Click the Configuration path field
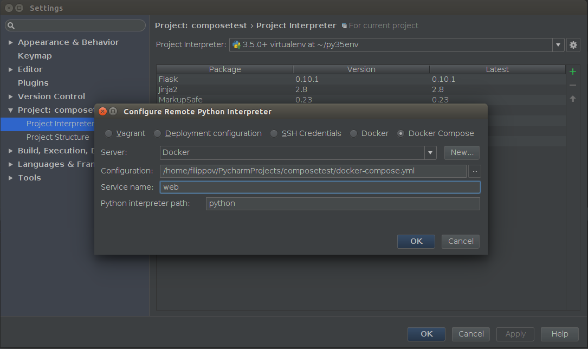This screenshot has height=349, width=588. (x=313, y=171)
